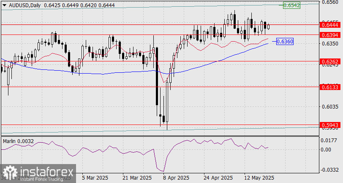Select the blue 0.6360 price label

285,41
